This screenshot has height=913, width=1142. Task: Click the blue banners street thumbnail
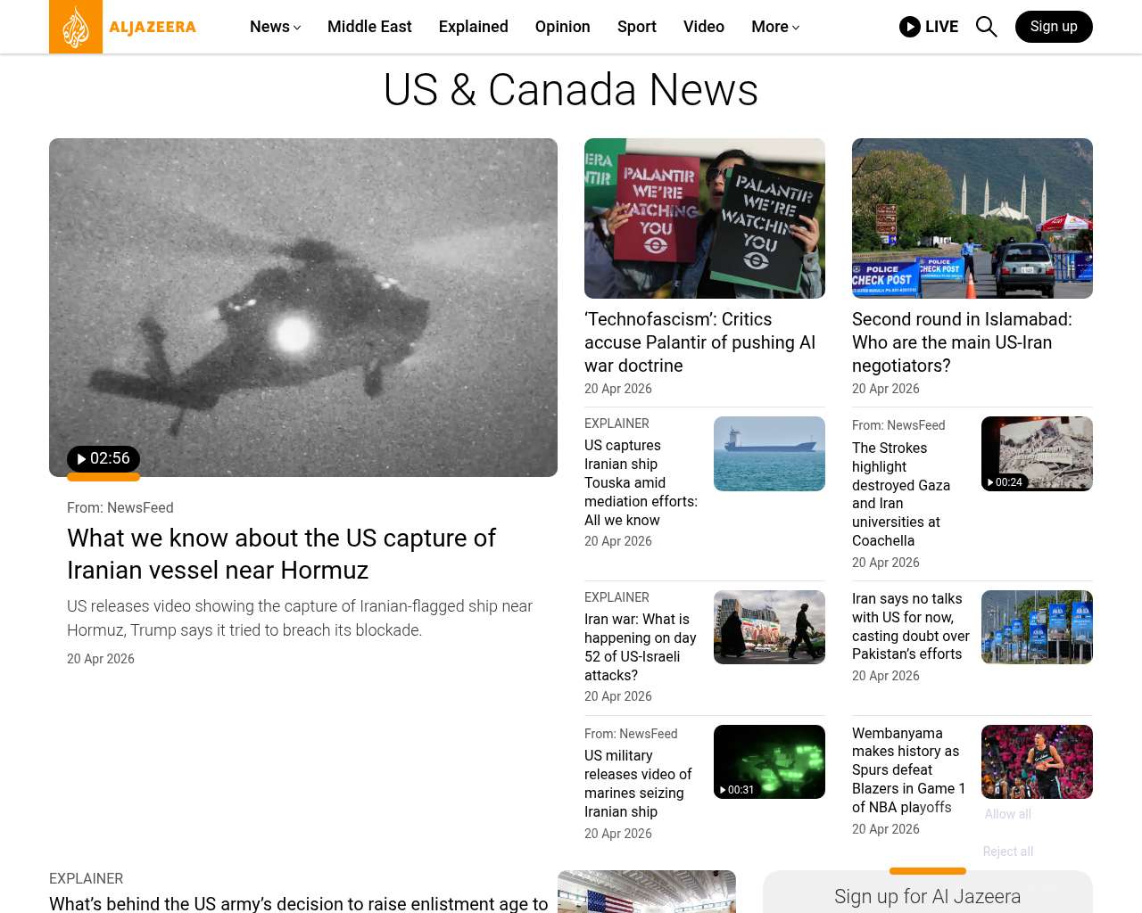tap(1037, 627)
